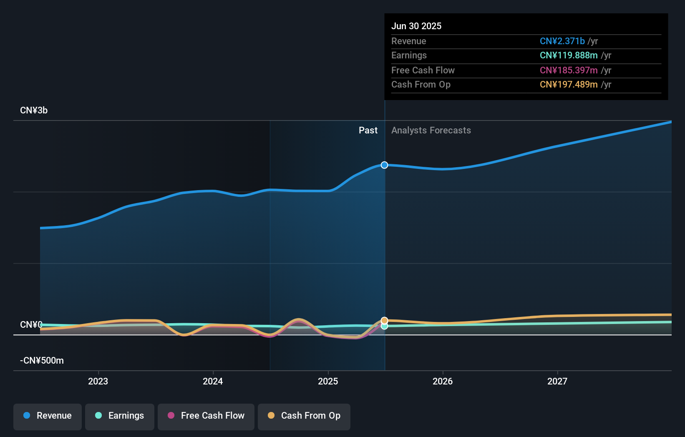Click the teal Earnings legend dot

pos(98,415)
